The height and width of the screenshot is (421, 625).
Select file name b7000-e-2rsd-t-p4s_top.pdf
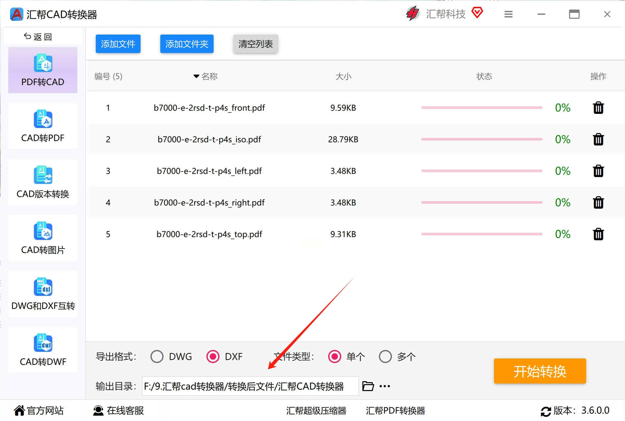click(x=209, y=234)
